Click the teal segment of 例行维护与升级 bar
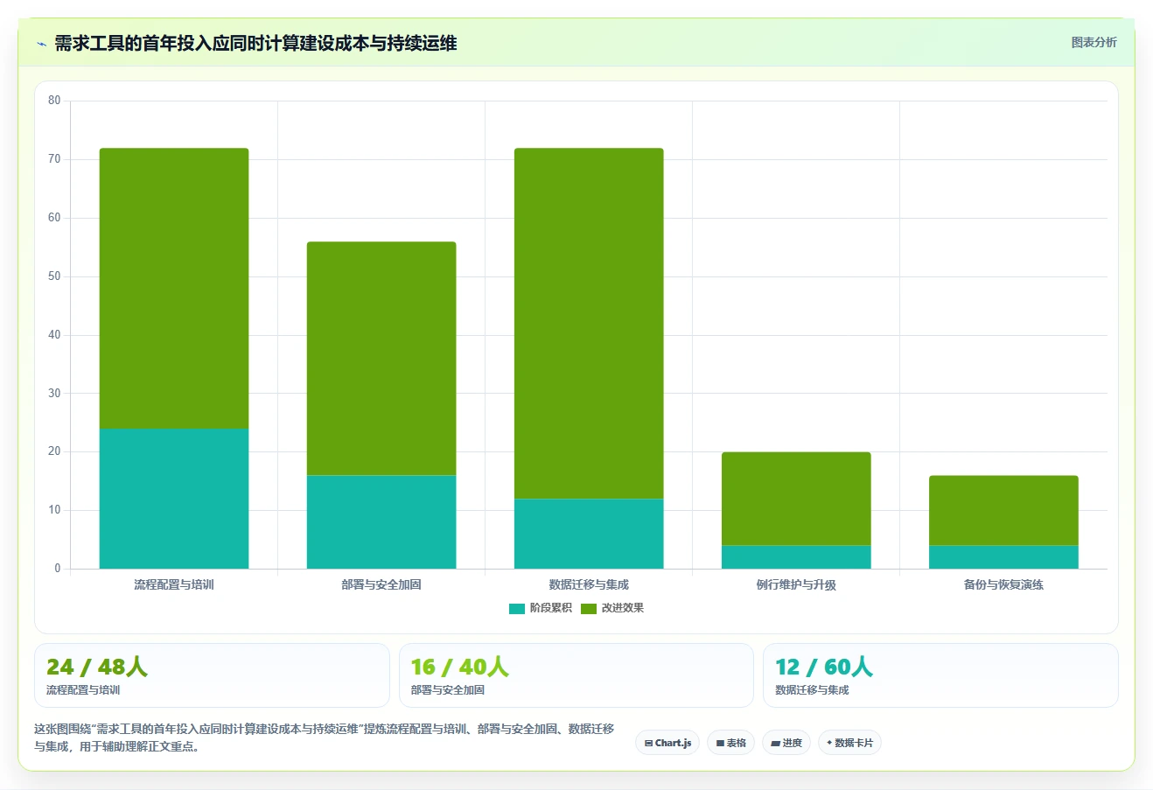 coord(796,557)
